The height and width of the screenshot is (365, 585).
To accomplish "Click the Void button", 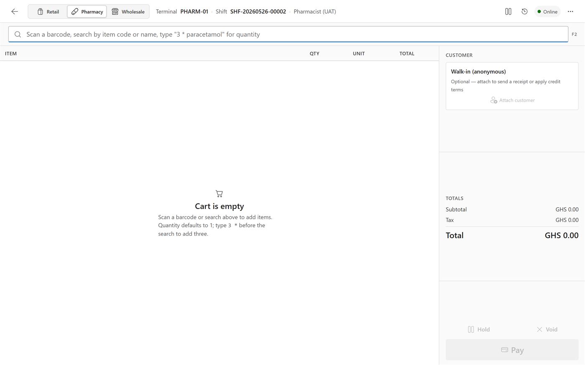I will pyautogui.click(x=547, y=330).
